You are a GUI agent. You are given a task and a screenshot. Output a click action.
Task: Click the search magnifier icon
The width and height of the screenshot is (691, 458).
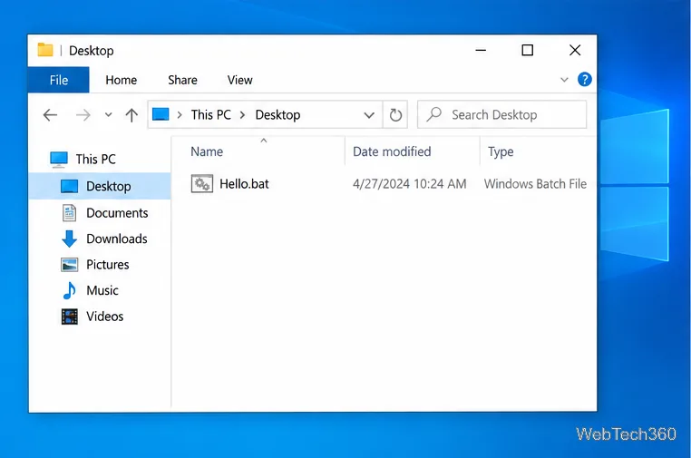tap(434, 114)
